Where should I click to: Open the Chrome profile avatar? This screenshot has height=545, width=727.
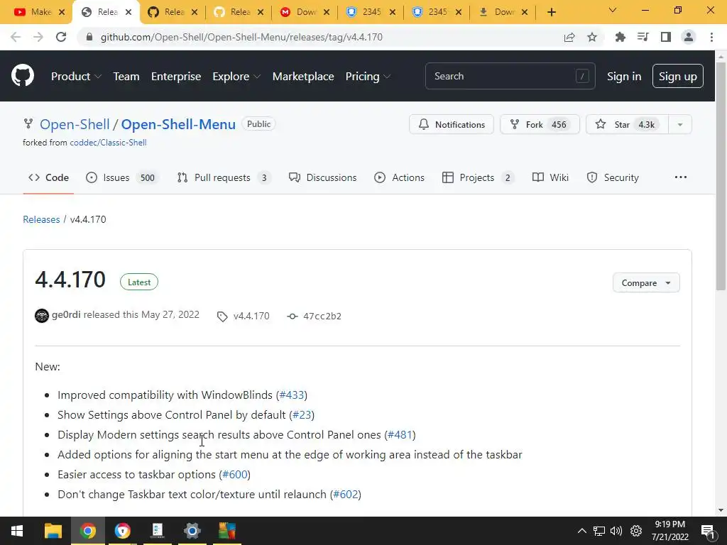(x=689, y=37)
